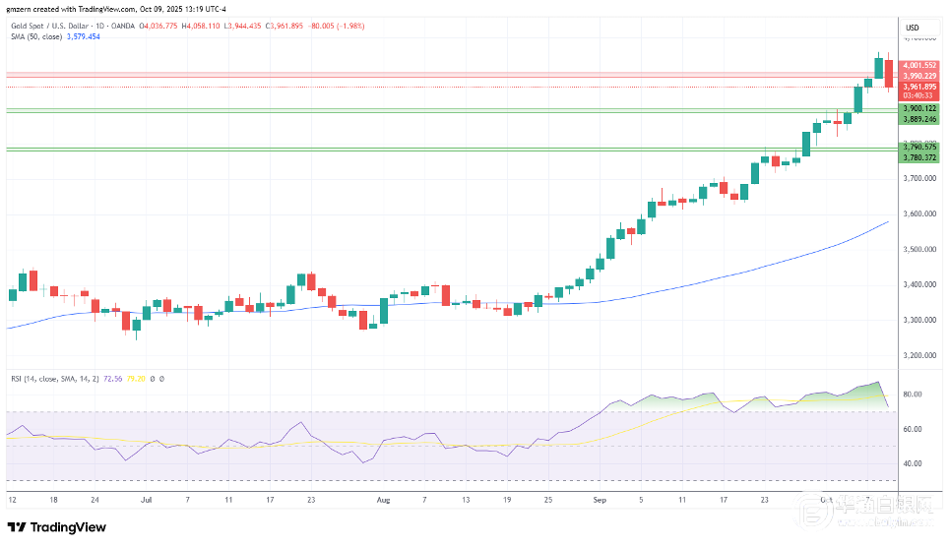Viewport: 949px width, 547px height.
Task: Click the Aug marker on time axis
Action: (383, 500)
